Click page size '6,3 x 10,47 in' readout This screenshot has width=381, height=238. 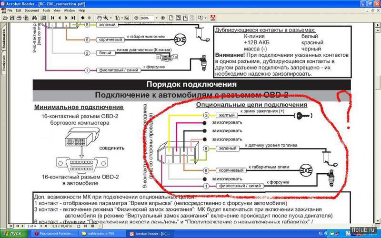coord(62,226)
